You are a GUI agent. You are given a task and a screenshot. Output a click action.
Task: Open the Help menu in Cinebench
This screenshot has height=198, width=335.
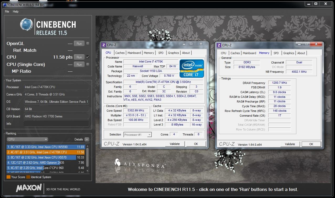(15, 12)
